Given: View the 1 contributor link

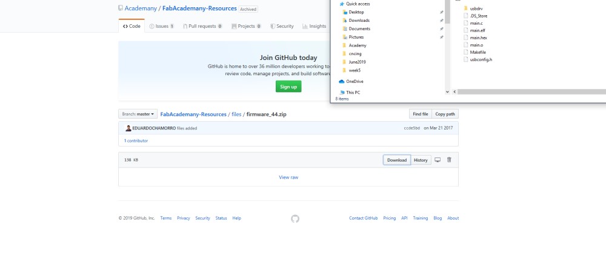Looking at the screenshot, I should 136,140.
